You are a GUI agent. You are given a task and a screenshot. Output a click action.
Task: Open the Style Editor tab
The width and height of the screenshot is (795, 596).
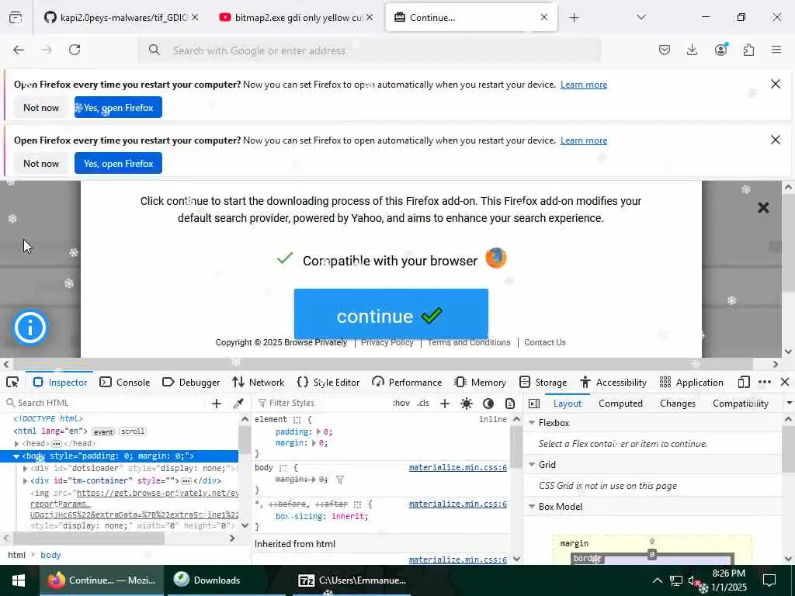[328, 382]
